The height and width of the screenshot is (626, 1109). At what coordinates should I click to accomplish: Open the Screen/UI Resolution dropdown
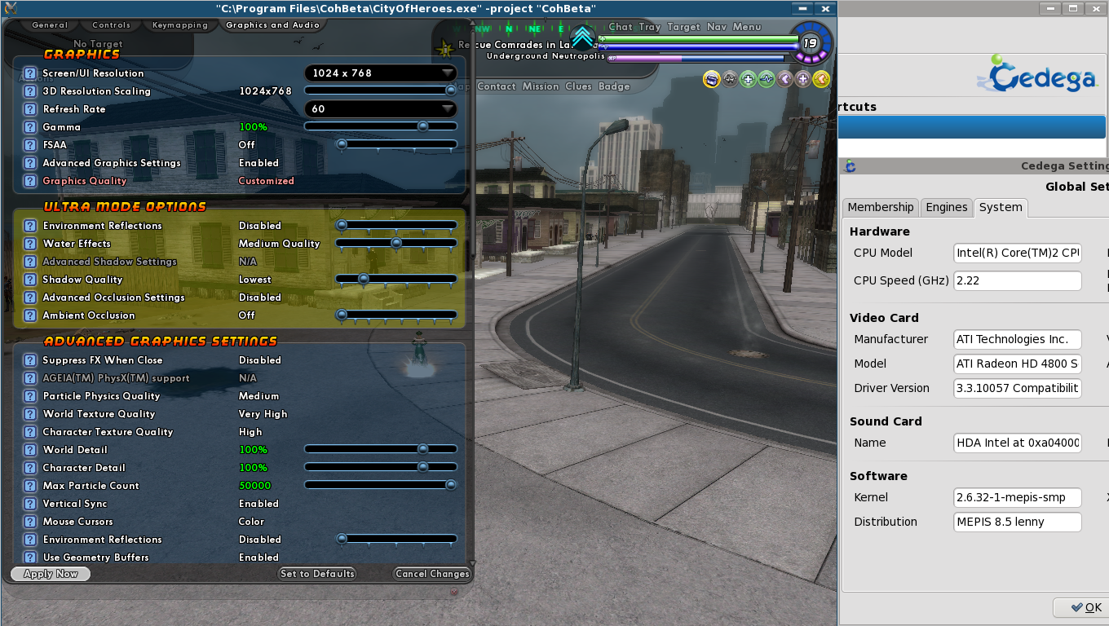click(381, 73)
